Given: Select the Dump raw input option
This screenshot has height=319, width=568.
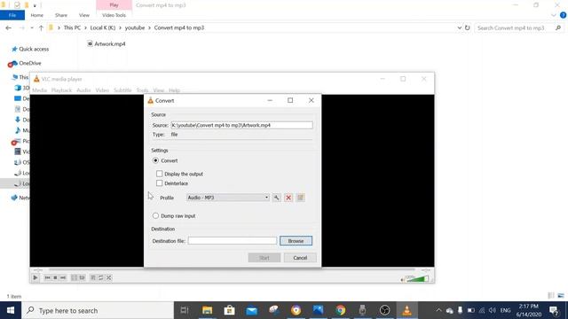Looking at the screenshot, I should click(x=156, y=216).
